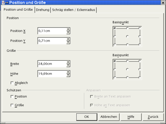Image resolution: width=166 pixels, height=124 pixels.
Task: Select bottom-left base point in Größe grid
Action: pyautogui.click(x=115, y=77)
